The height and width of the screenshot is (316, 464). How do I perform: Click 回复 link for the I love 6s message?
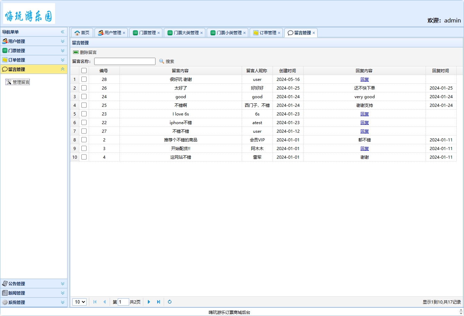point(365,114)
